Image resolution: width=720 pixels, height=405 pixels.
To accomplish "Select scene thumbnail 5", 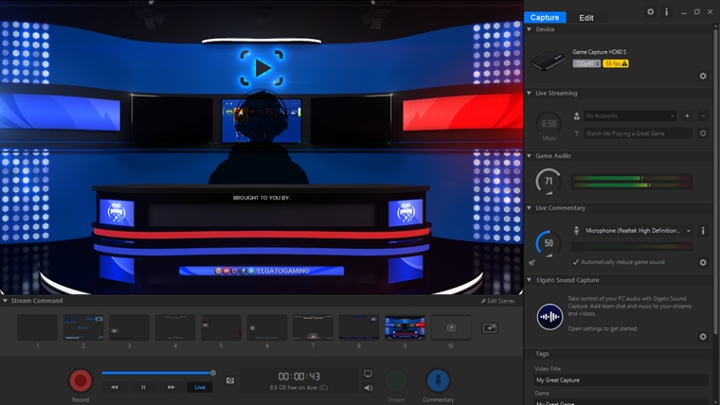I will click(x=221, y=327).
